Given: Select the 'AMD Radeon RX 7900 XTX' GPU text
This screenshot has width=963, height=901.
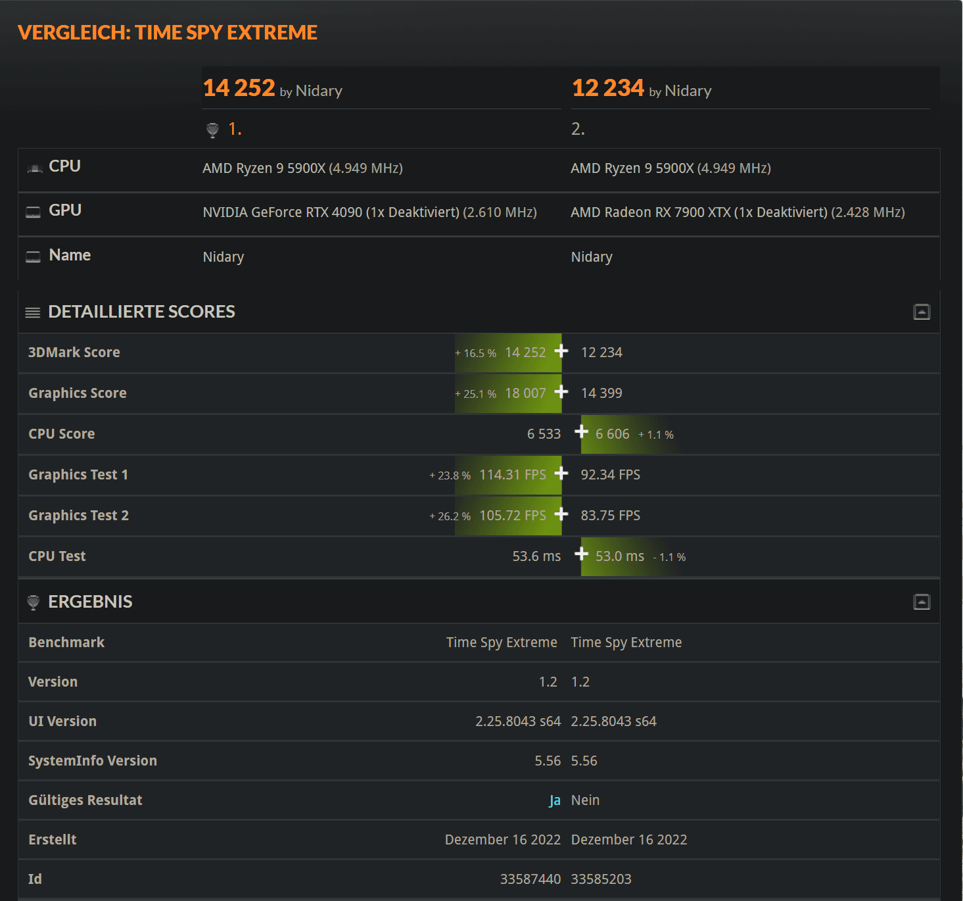Looking at the screenshot, I should click(651, 212).
